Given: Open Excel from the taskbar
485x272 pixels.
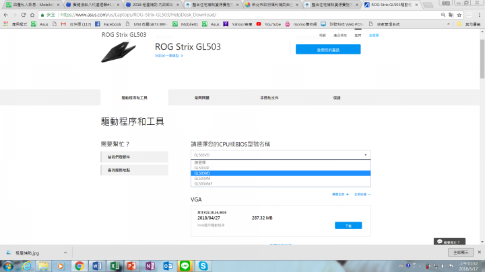Looking at the screenshot, I should [x=115, y=266].
